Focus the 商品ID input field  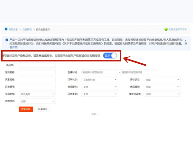[x=37, y=65]
